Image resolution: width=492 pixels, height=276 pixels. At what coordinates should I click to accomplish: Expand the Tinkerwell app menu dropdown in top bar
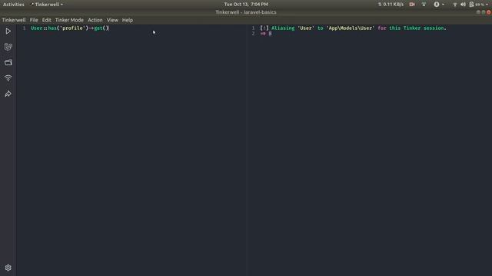coord(46,5)
